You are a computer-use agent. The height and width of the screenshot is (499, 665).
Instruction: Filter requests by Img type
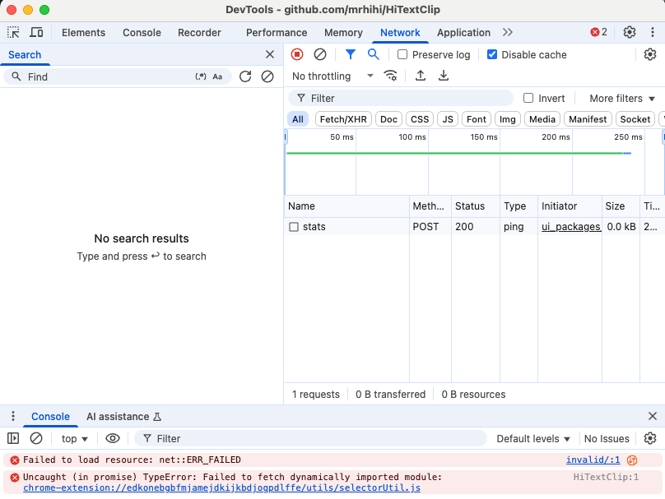click(507, 119)
